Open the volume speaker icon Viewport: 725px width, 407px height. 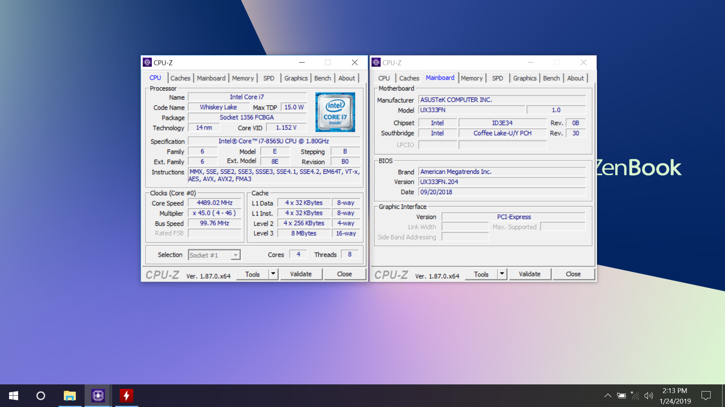[x=649, y=396]
